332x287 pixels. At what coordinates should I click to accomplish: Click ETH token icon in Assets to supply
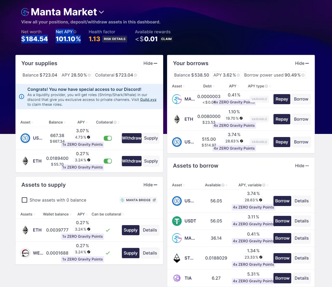click(25, 230)
